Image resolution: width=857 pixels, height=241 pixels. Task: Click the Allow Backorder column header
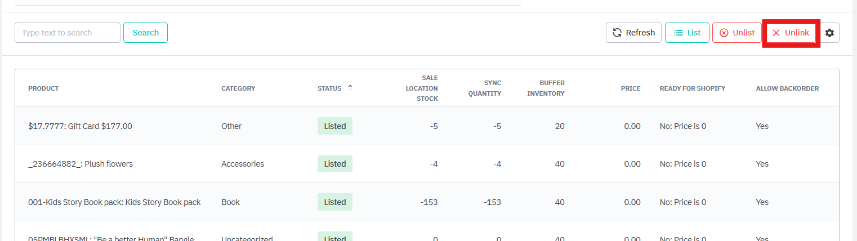787,88
